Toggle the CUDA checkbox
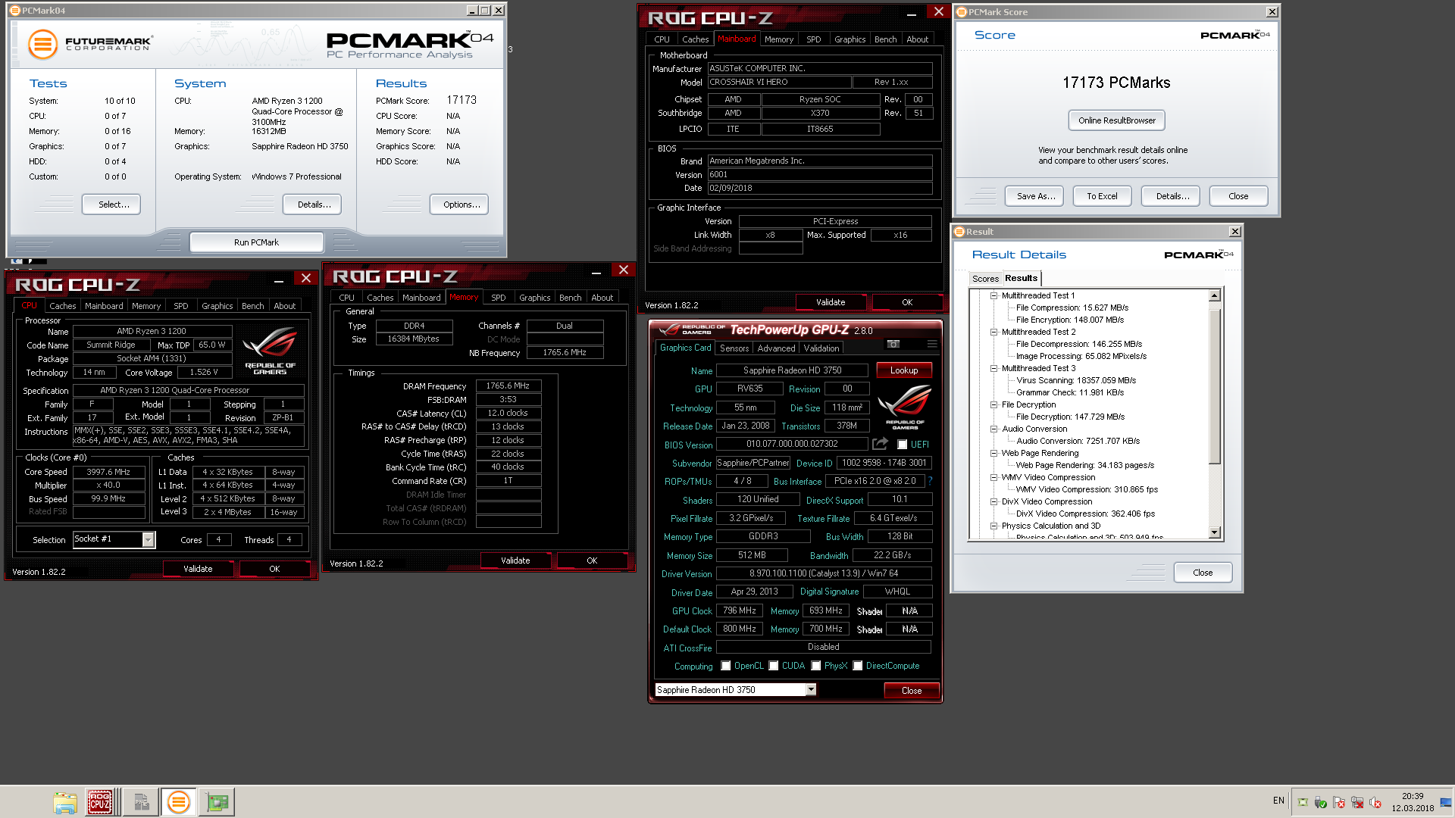1455x818 pixels. [x=774, y=666]
